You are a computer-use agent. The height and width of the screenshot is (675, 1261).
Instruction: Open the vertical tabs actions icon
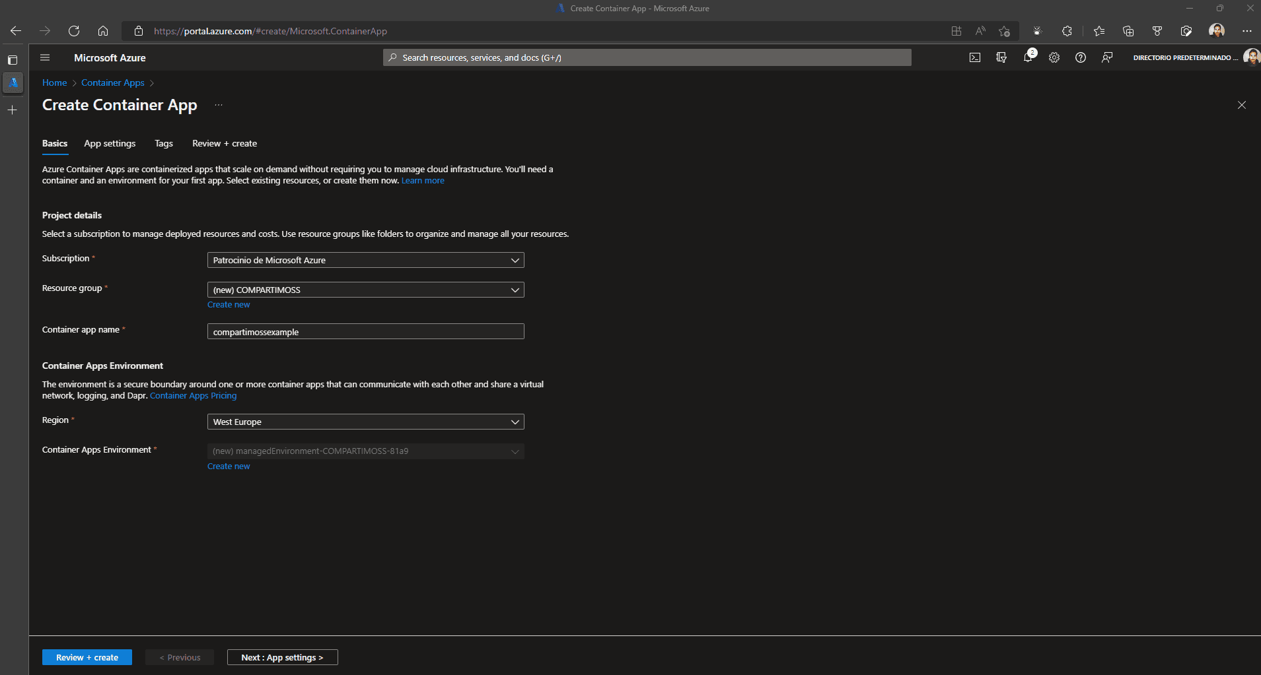pos(13,60)
